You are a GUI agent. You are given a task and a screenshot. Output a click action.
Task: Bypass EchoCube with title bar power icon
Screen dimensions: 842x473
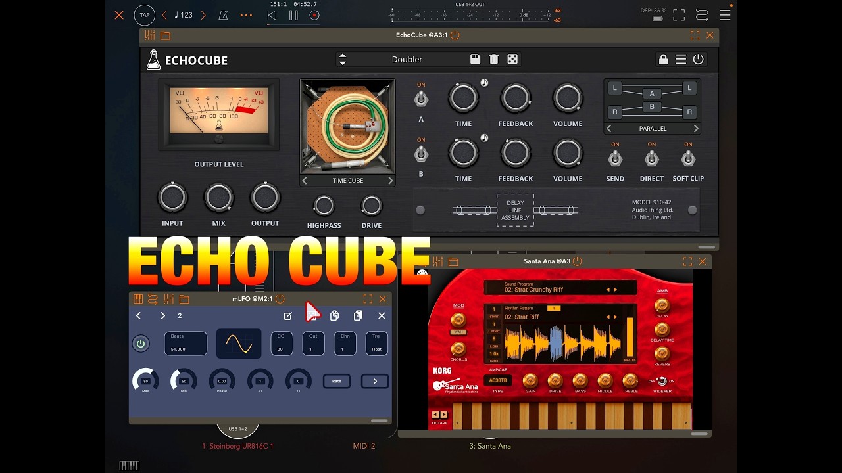click(x=455, y=35)
